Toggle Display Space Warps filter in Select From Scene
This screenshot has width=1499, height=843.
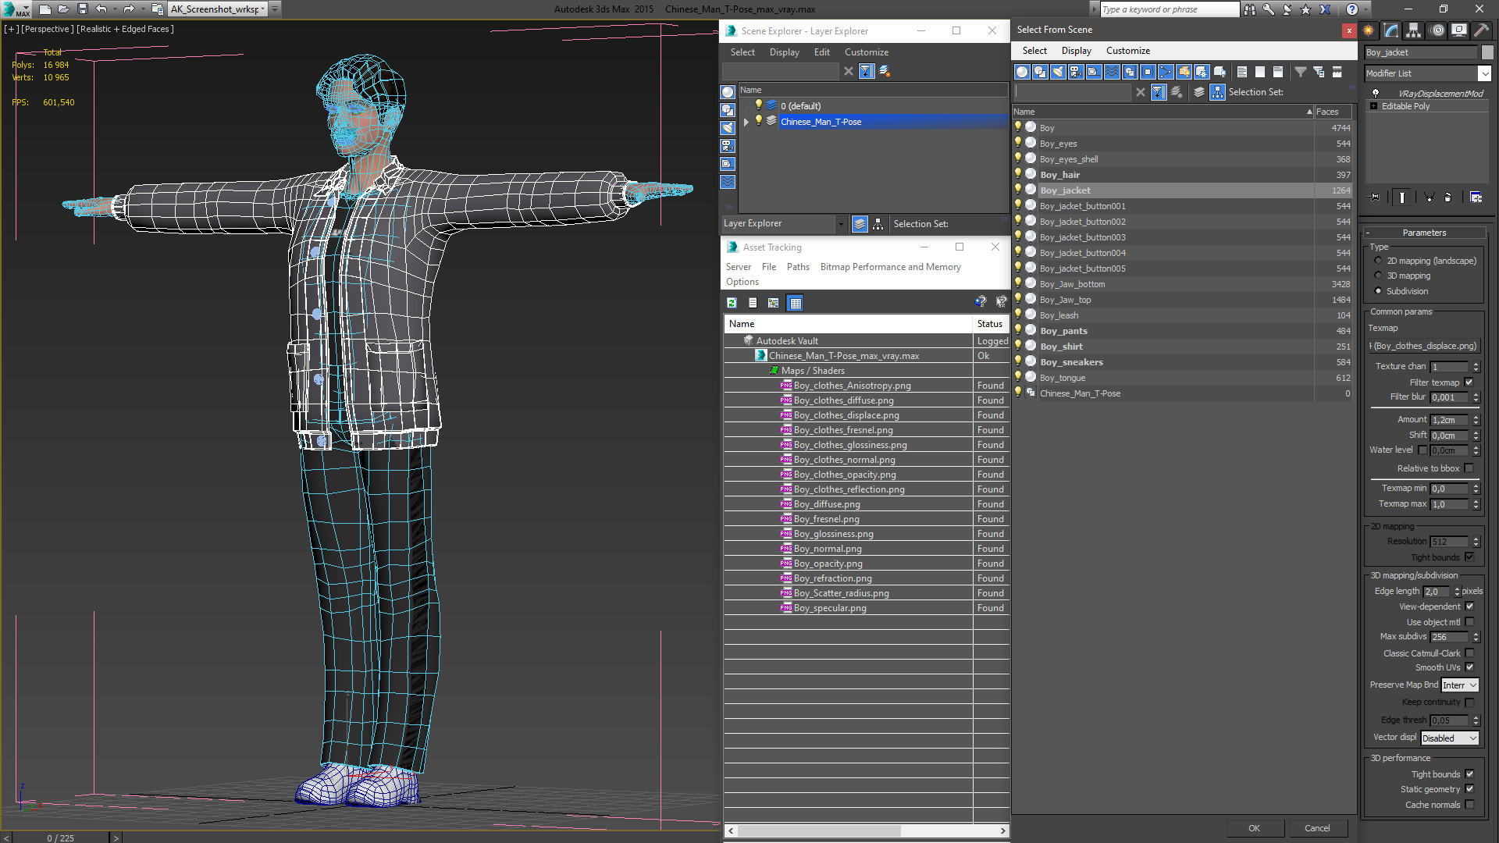click(1112, 72)
